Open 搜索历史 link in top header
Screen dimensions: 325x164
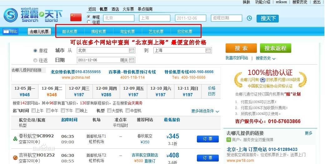click(300, 2)
